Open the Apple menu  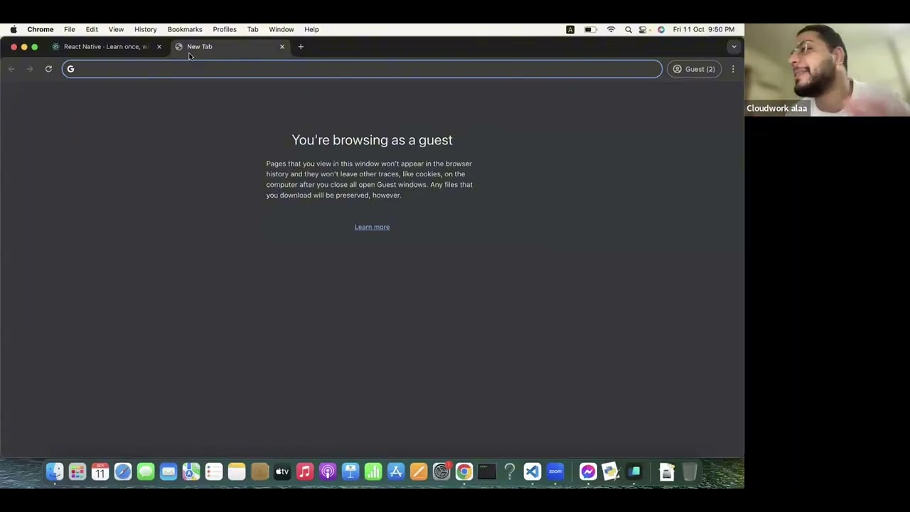(14, 30)
